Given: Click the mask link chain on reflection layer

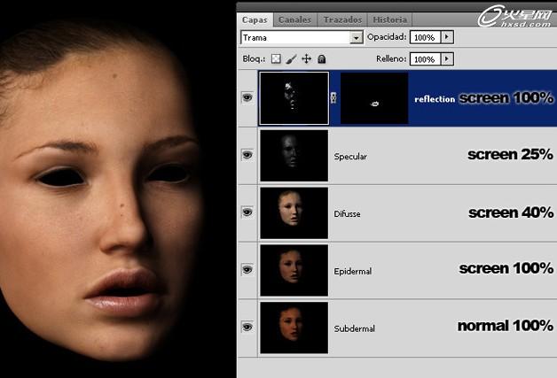Looking at the screenshot, I should pos(333,97).
